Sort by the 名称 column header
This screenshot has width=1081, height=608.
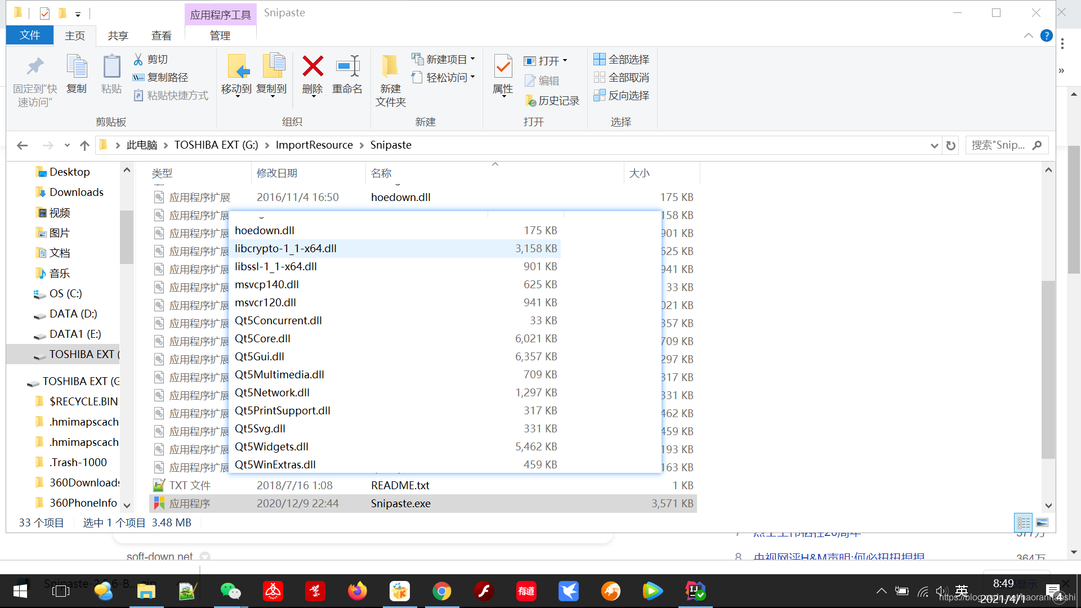[x=495, y=173]
